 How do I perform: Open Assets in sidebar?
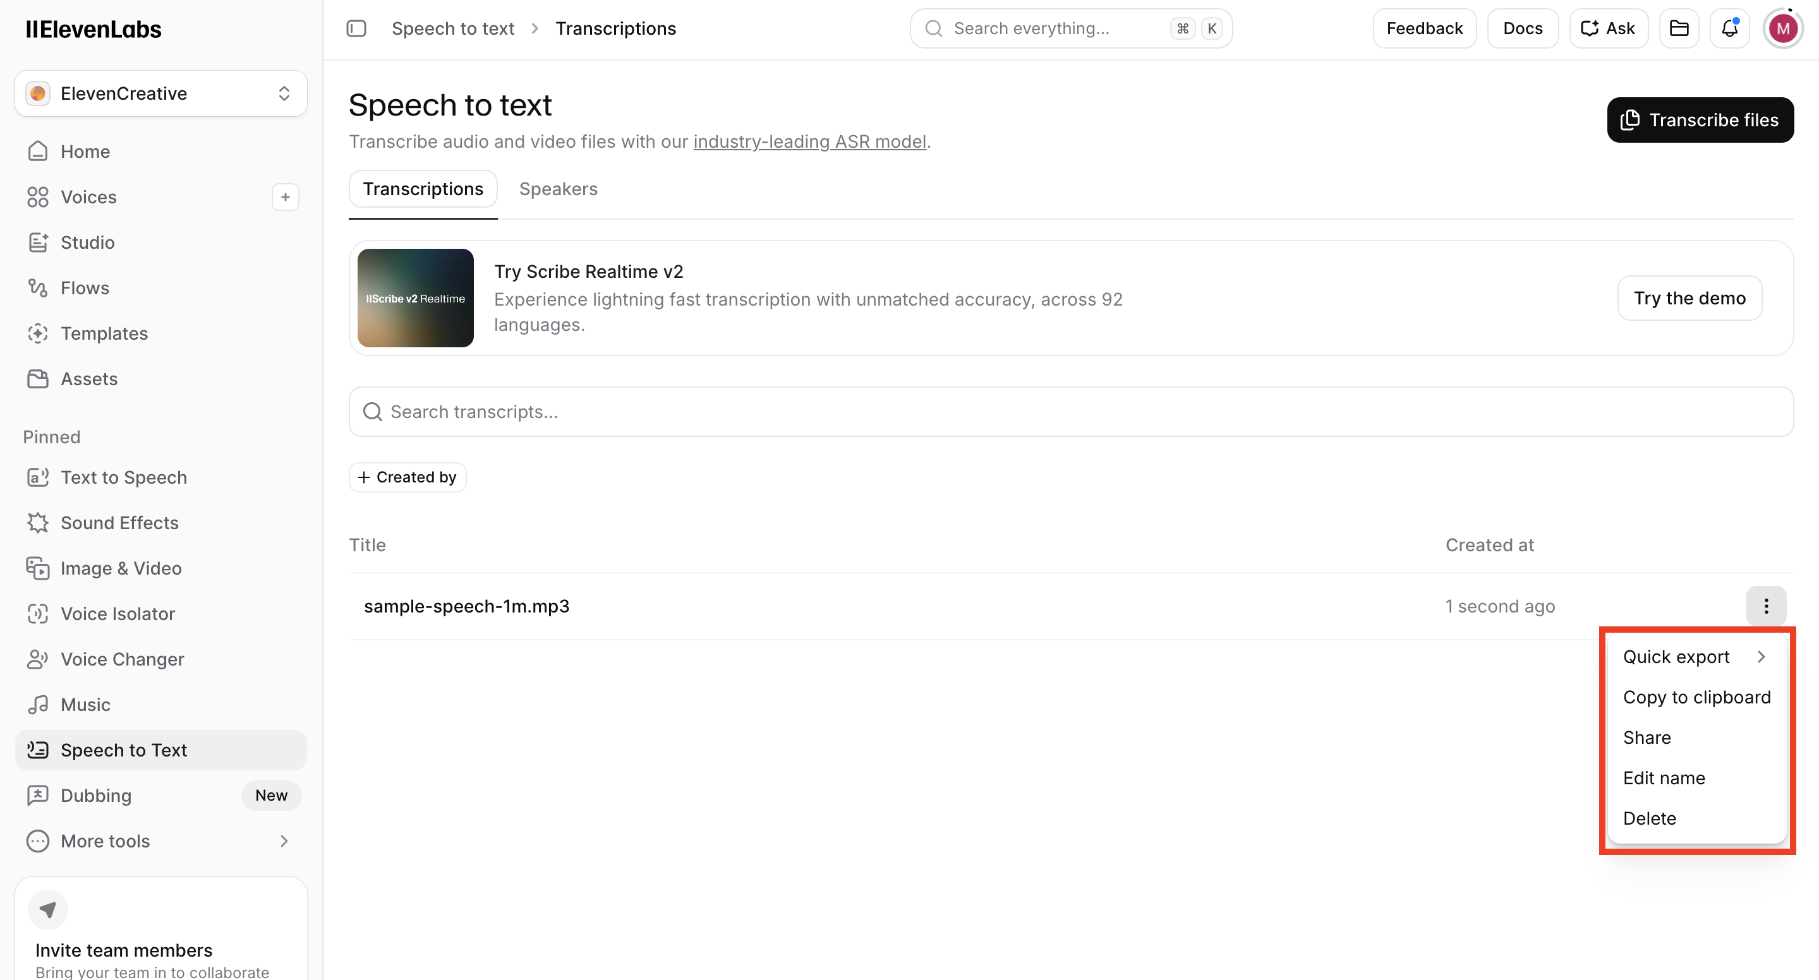coord(161,379)
